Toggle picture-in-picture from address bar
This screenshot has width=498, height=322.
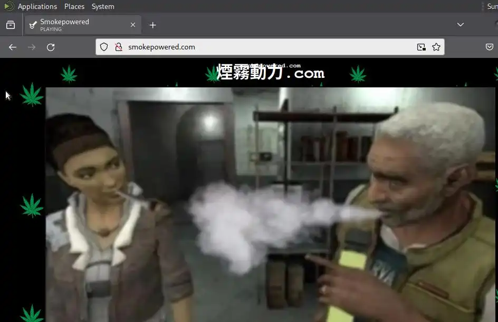tap(422, 47)
